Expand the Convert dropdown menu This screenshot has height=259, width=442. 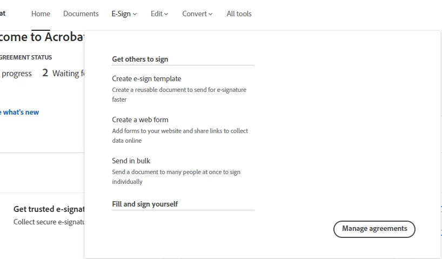pyautogui.click(x=197, y=14)
